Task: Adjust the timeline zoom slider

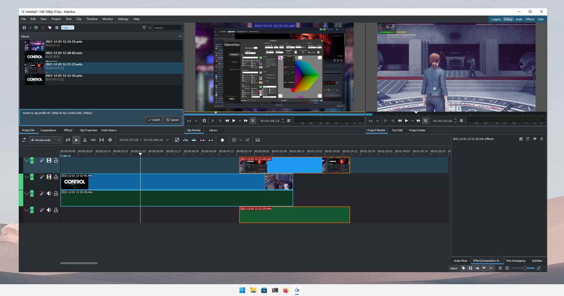Action: [523, 268]
